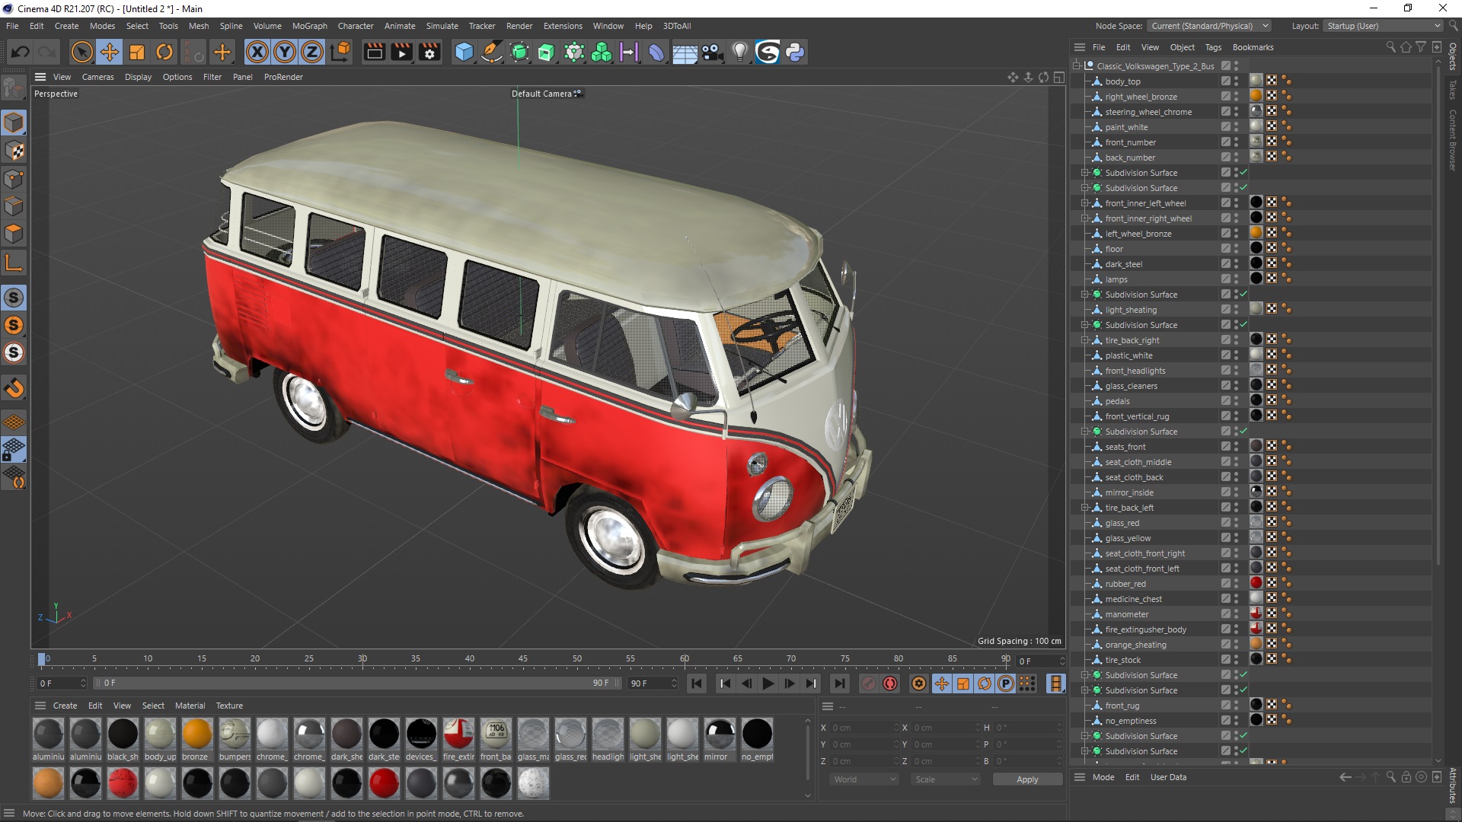The image size is (1462, 822).
Task: Open the Spline Pen tool
Action: point(492,52)
